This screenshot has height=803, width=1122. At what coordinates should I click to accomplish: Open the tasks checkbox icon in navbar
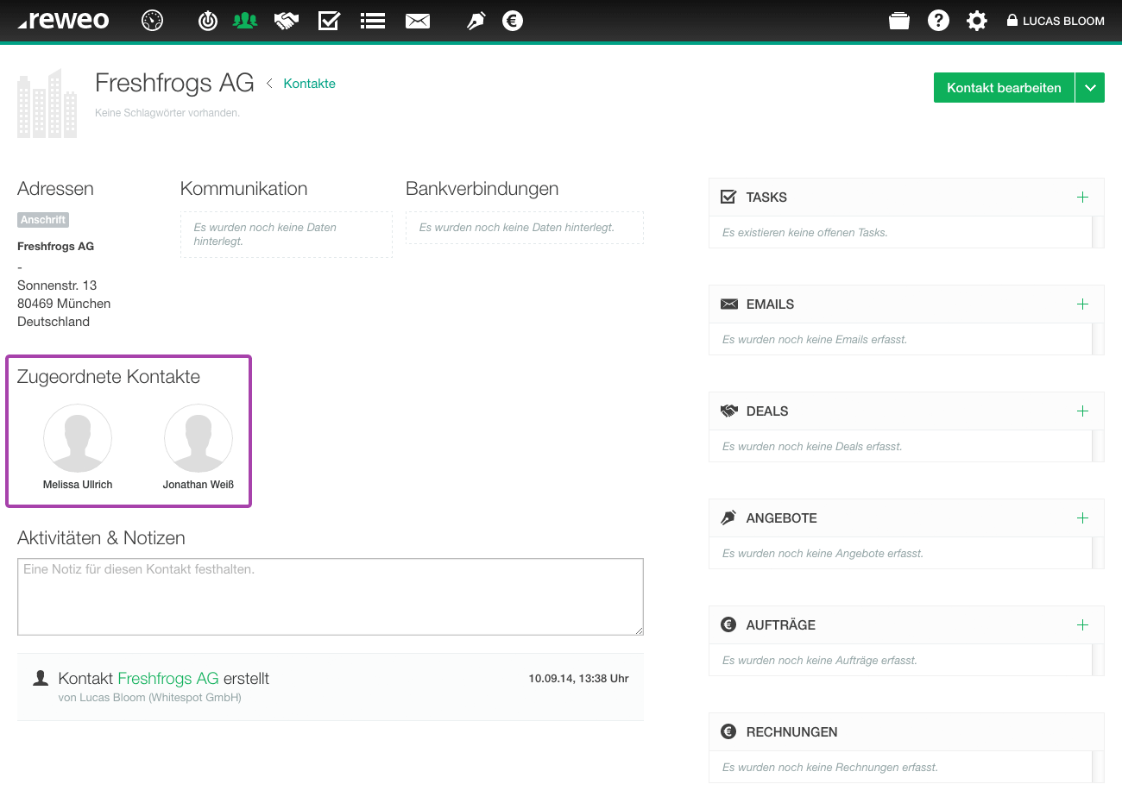pos(329,21)
